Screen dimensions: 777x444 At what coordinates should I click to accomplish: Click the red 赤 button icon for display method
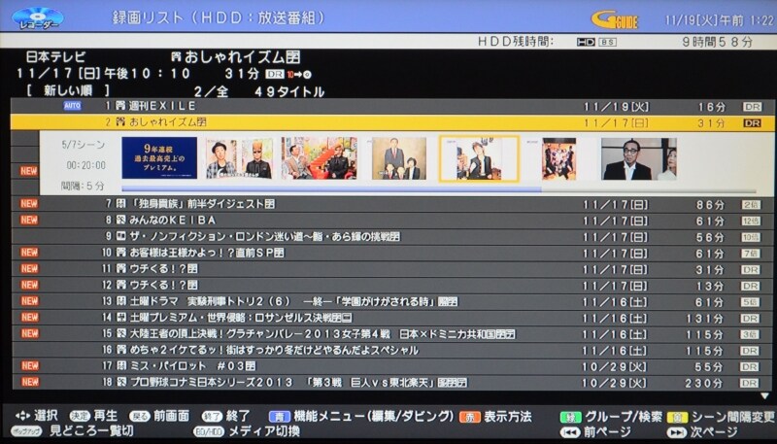point(470,417)
